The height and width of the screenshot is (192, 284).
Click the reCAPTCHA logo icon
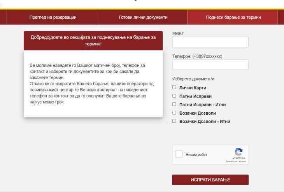(238, 152)
